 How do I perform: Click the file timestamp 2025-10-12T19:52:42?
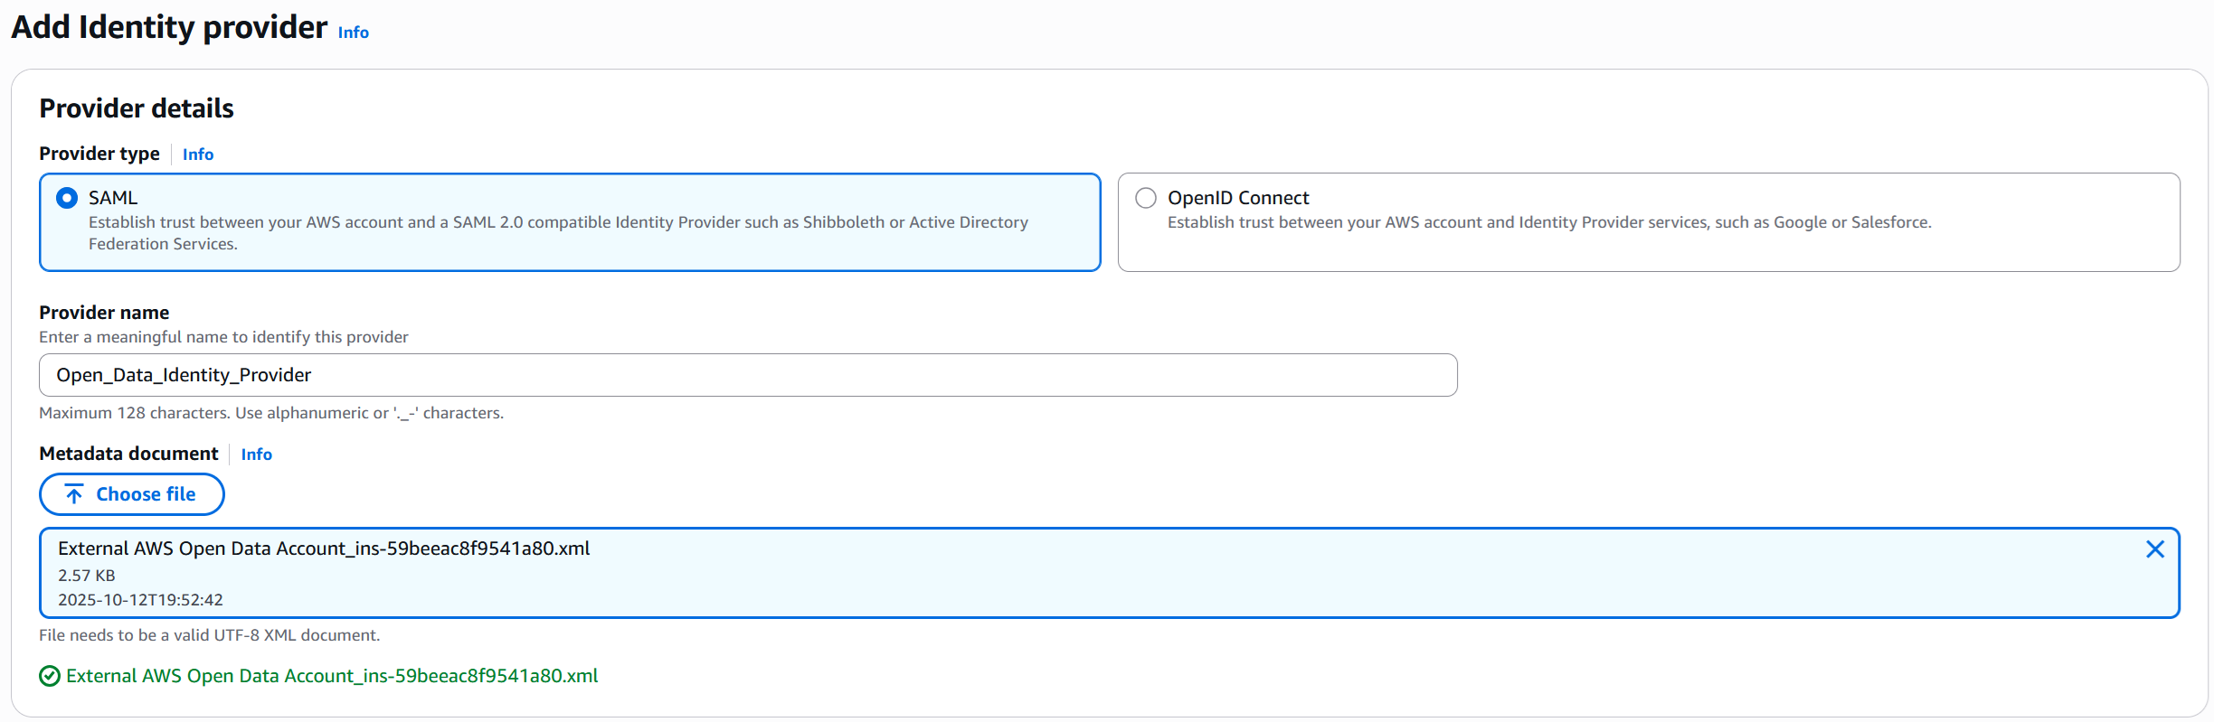[x=140, y=600]
